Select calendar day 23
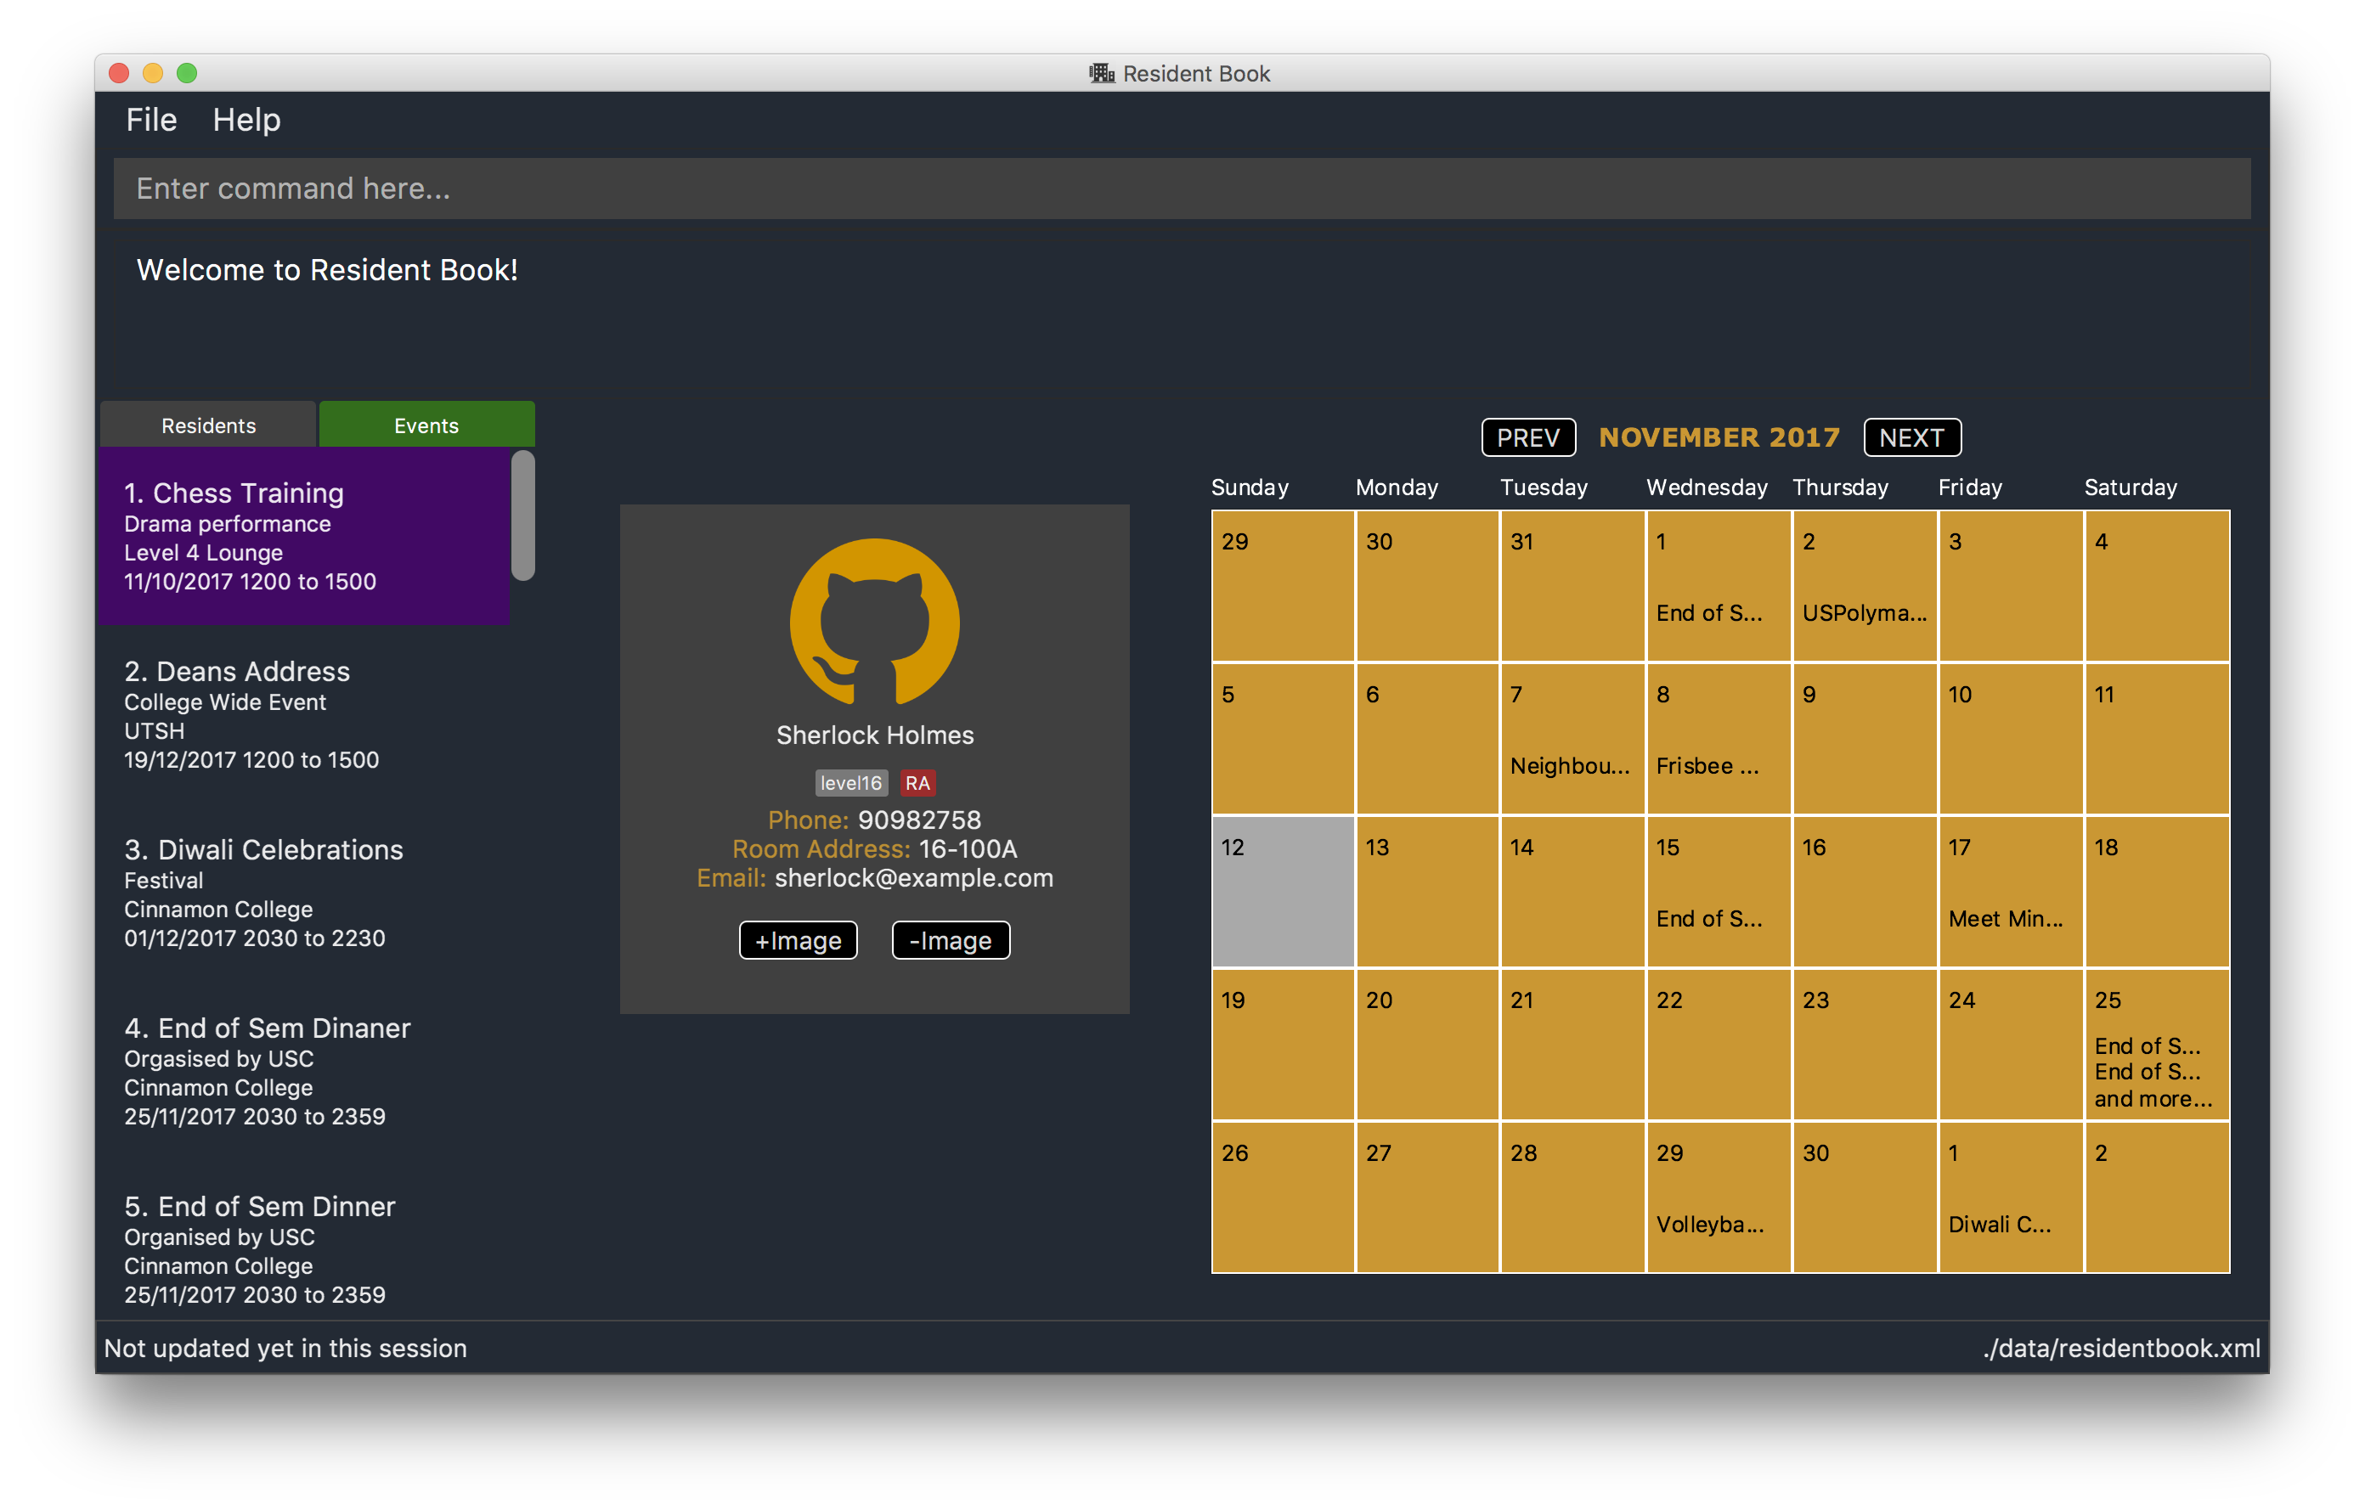This screenshot has width=2365, height=1510. (x=1864, y=1044)
